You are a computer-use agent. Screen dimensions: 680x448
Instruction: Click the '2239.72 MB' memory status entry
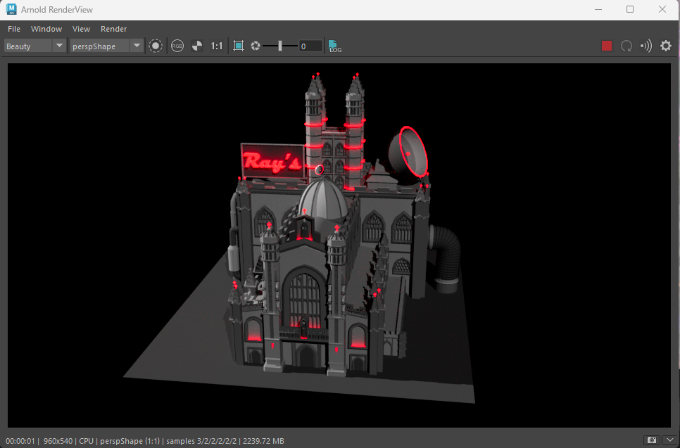click(263, 441)
